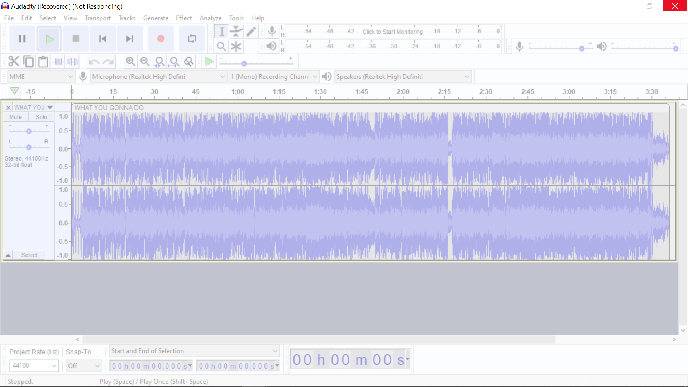The width and height of the screenshot is (688, 387).
Task: Fit selection to width icon
Action: click(159, 62)
